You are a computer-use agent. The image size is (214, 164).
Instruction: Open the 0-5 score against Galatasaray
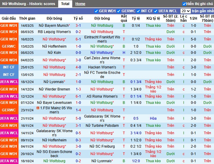[x=78, y=133]
